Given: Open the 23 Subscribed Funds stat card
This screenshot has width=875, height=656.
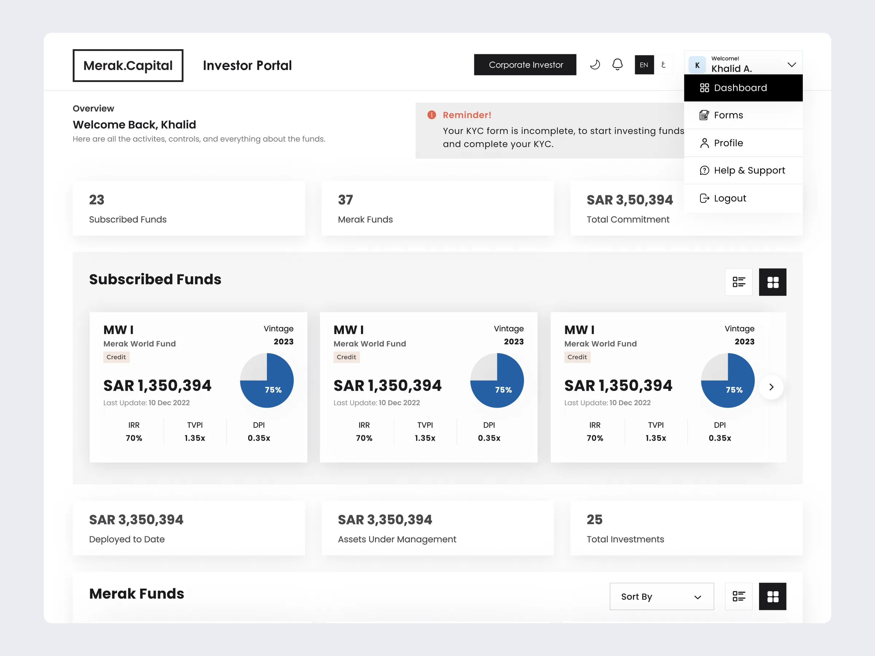Looking at the screenshot, I should [189, 208].
